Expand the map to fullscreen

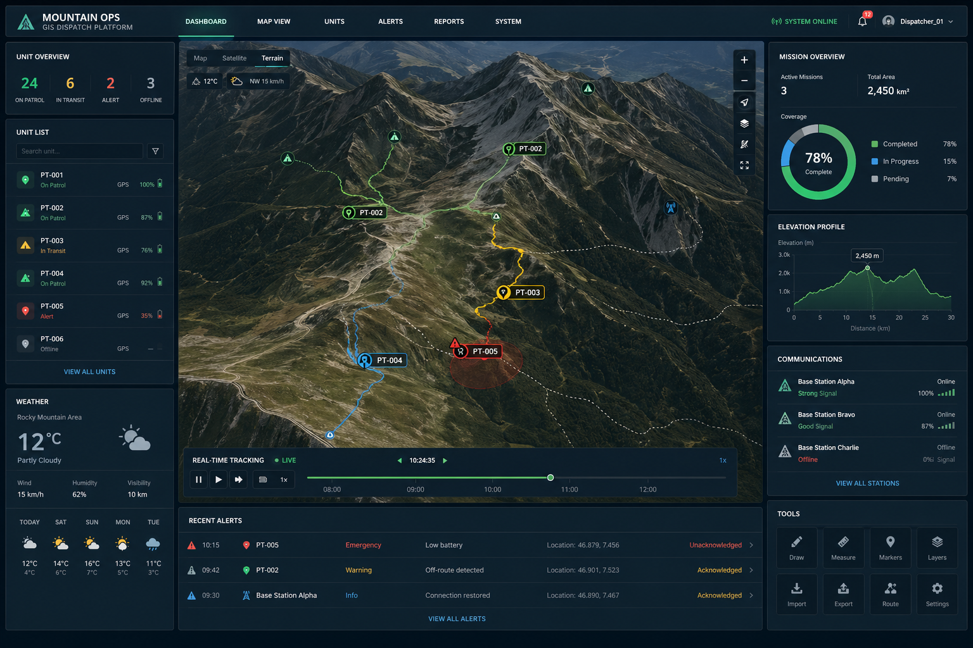pyautogui.click(x=744, y=165)
